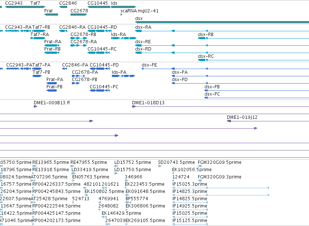Click the Taf7 gene label

coord(35,3)
